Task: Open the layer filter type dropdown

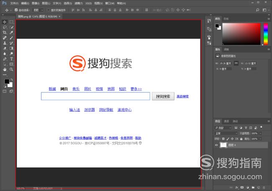Action: point(223,128)
